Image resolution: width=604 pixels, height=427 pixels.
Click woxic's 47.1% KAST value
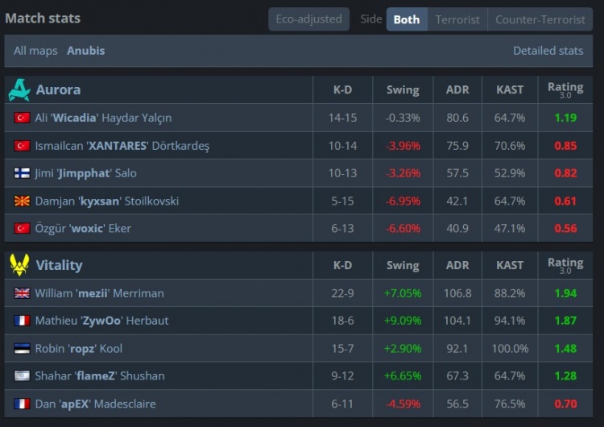pos(510,228)
